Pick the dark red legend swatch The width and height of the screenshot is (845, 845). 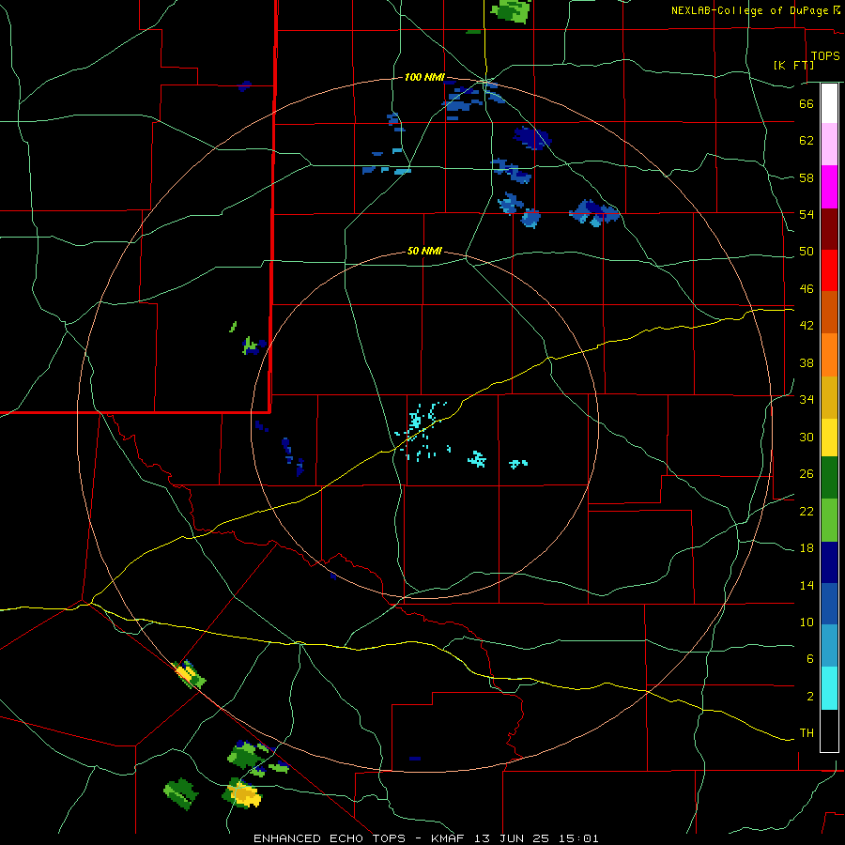[829, 229]
